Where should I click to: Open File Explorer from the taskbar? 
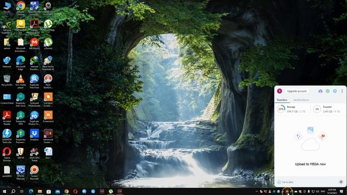[40, 191]
